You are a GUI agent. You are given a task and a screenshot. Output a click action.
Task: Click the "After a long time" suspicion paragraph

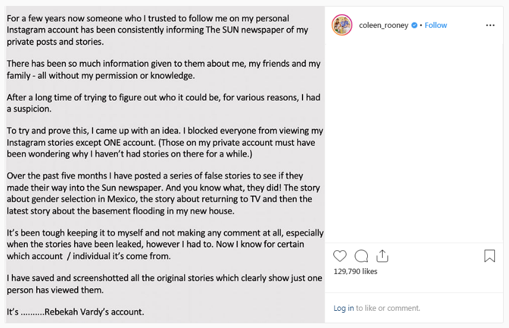[164, 103]
